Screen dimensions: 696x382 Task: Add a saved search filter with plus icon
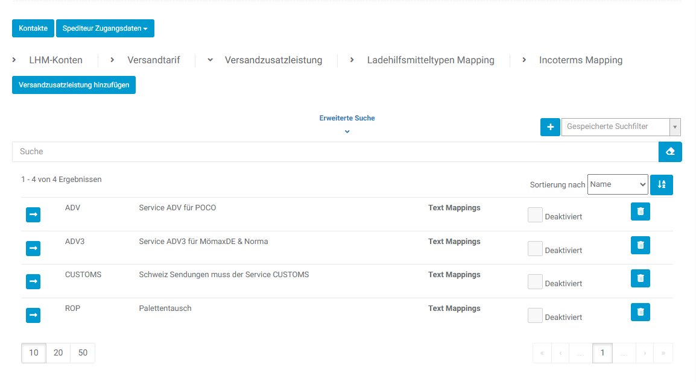coord(550,127)
